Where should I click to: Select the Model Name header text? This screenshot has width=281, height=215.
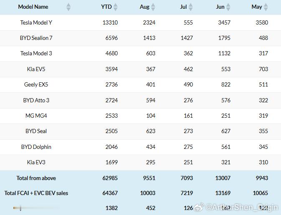[33, 7]
